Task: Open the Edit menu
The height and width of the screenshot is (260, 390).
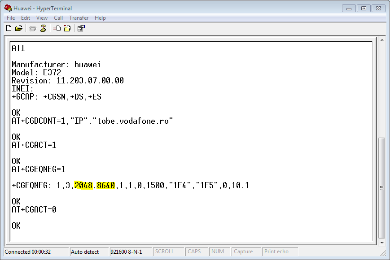Action: point(26,18)
